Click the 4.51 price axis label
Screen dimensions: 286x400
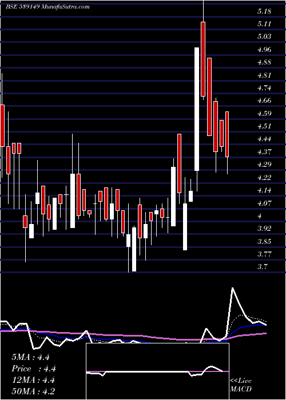(x=264, y=126)
